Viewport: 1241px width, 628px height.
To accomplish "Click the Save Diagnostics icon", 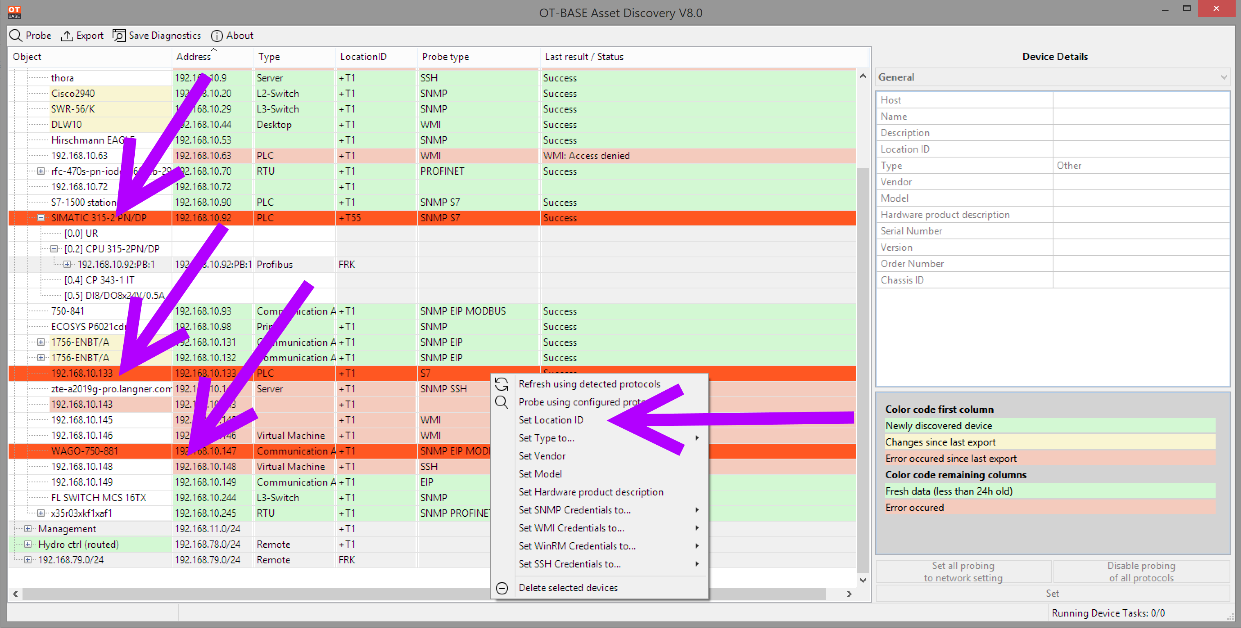I will [x=119, y=36].
